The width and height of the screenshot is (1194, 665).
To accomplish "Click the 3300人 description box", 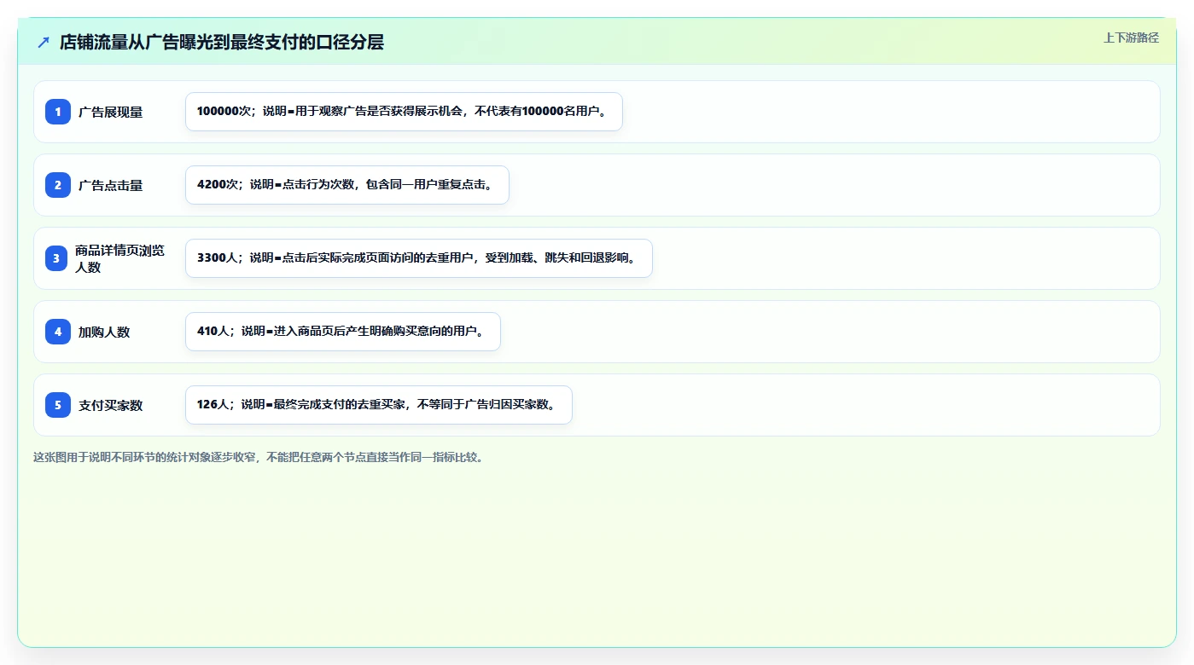I will [419, 258].
